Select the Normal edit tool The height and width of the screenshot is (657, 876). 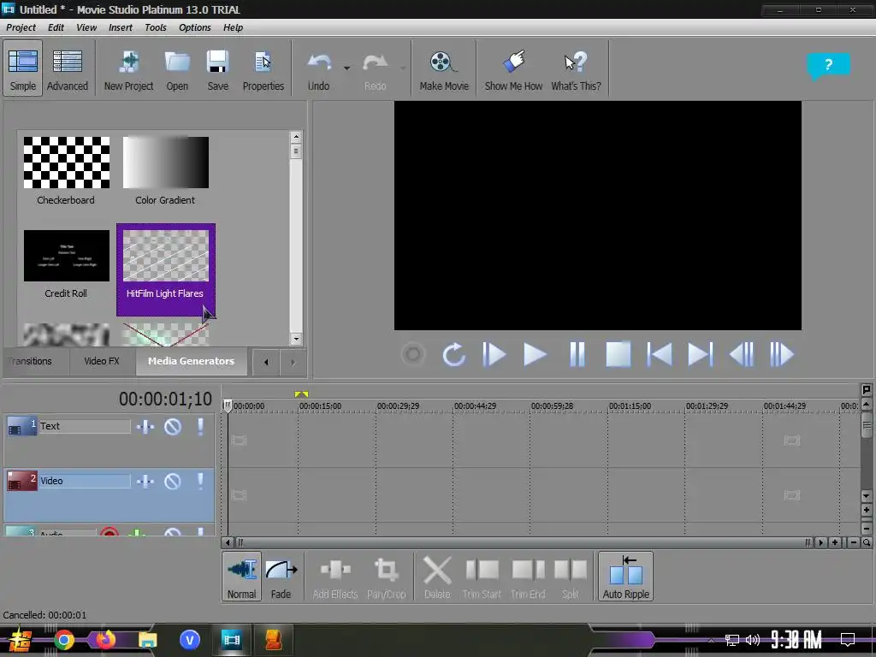(x=241, y=577)
